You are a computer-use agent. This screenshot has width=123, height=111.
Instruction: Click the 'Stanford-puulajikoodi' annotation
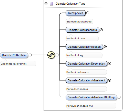pyautogui.click(x=79, y=22)
